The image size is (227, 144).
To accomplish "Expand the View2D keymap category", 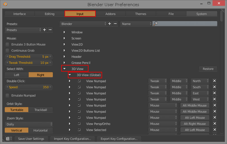I will [x=64, y=44].
